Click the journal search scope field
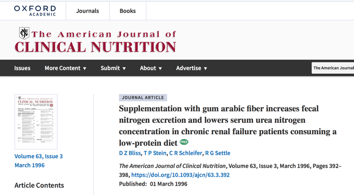Screen dimensions: 354x195 (x=333, y=68)
